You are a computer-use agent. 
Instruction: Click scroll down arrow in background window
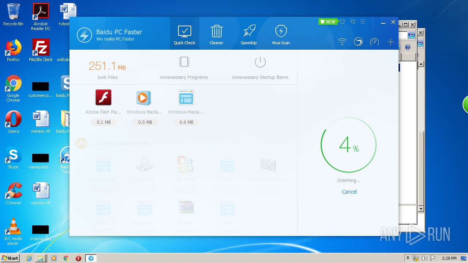tap(421, 209)
